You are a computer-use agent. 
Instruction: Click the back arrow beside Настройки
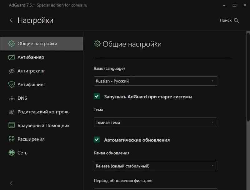tap(11, 20)
